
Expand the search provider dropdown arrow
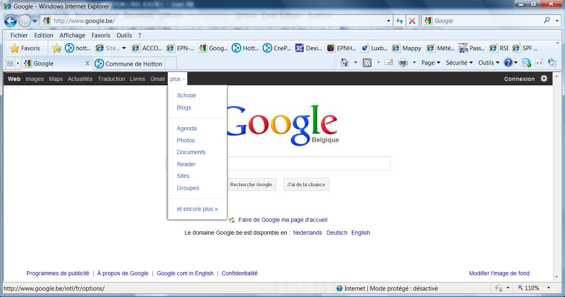[x=557, y=21]
